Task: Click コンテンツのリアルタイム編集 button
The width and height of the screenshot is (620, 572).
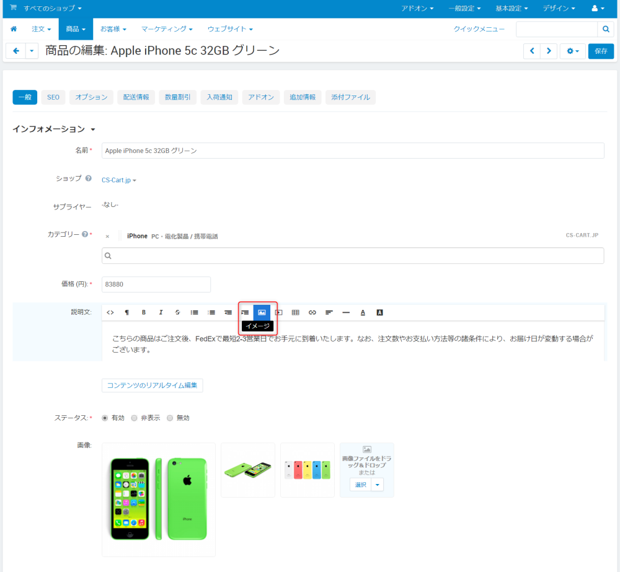Action: point(153,385)
